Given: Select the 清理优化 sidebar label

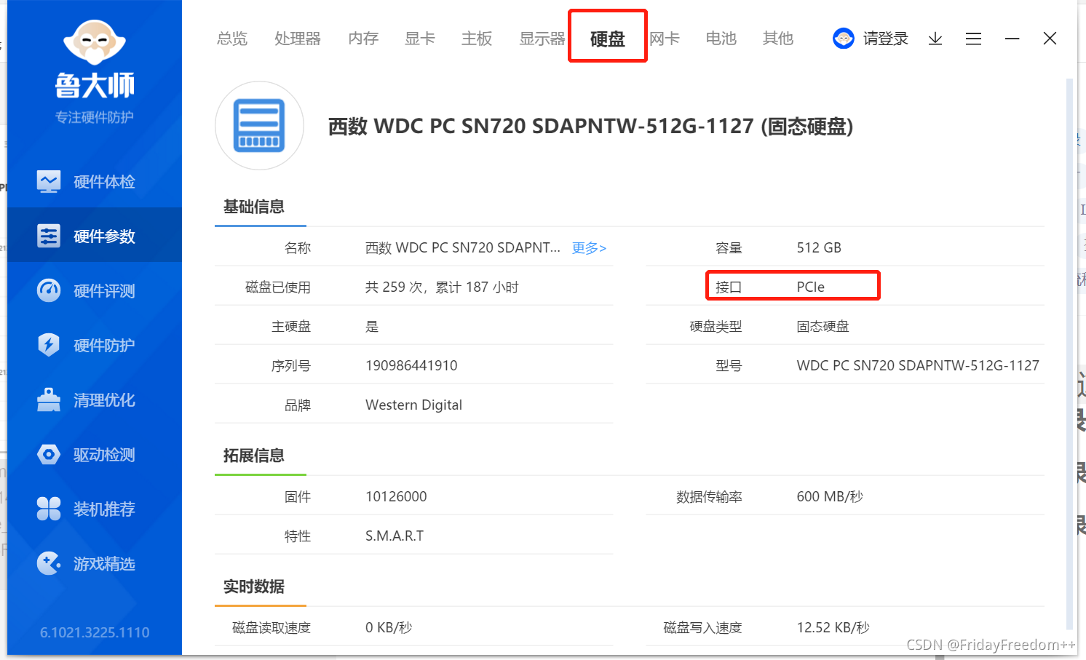Looking at the screenshot, I should (104, 399).
